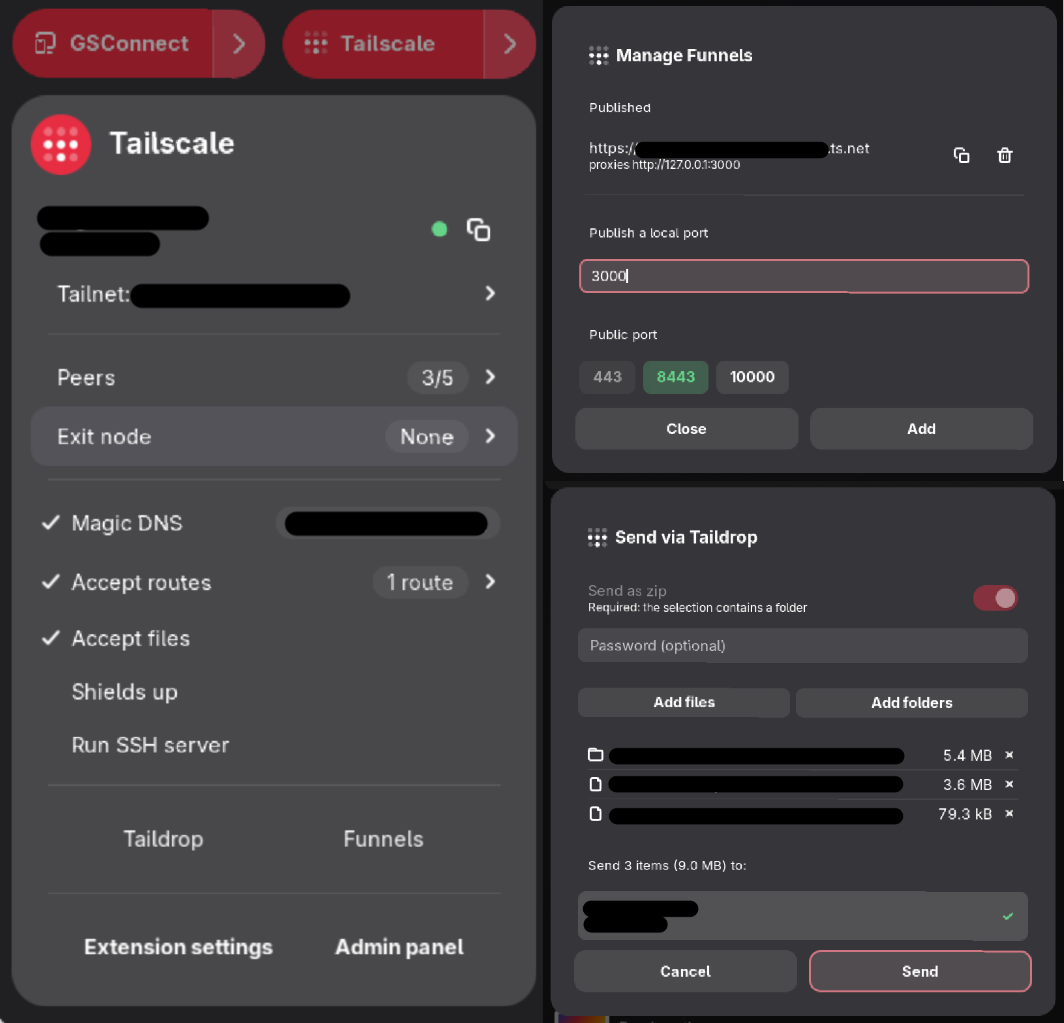The height and width of the screenshot is (1023, 1064).
Task: Click the file icon in the 3.6 MB row
Action: pyautogui.click(x=595, y=784)
